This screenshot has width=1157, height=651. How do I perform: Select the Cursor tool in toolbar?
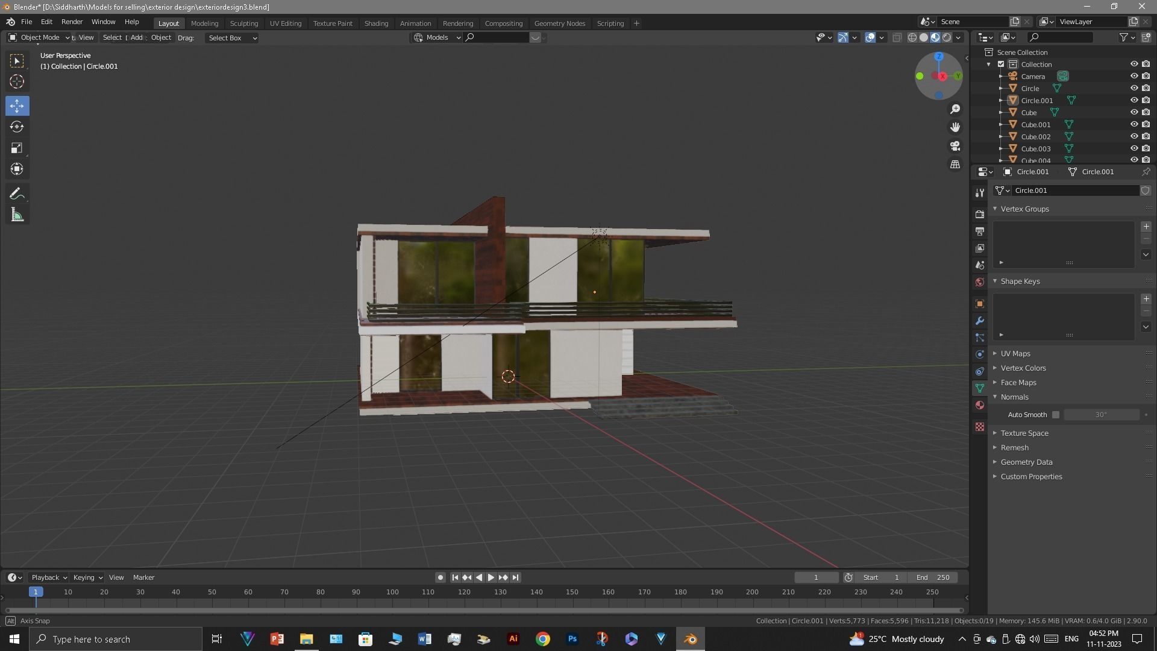(17, 81)
